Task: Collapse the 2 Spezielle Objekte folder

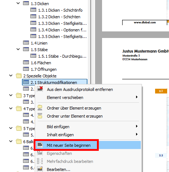Action: pos(11,76)
